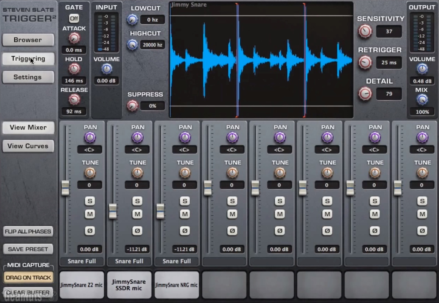Click Flip All Phases button

28,232
